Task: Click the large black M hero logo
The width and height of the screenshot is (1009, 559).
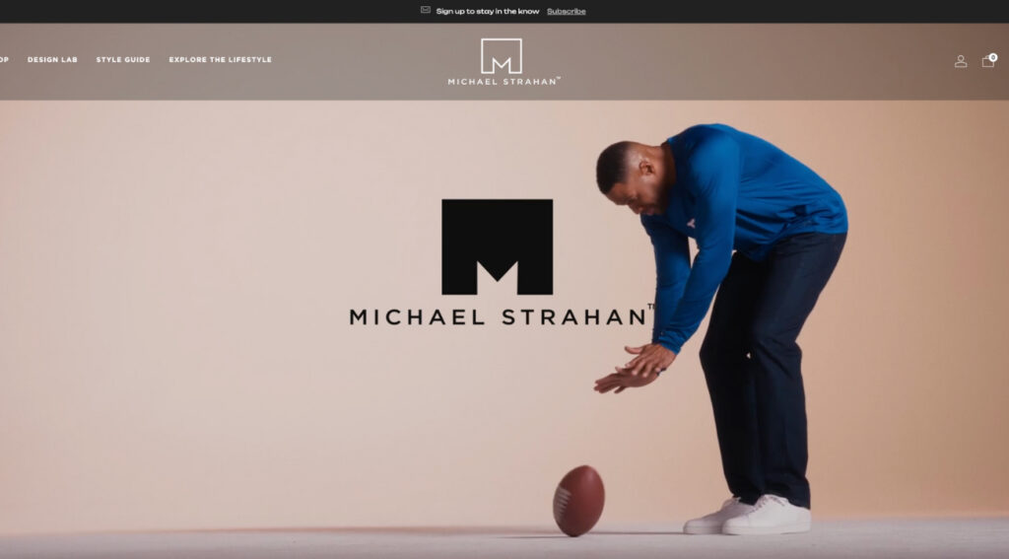Action: point(497,246)
